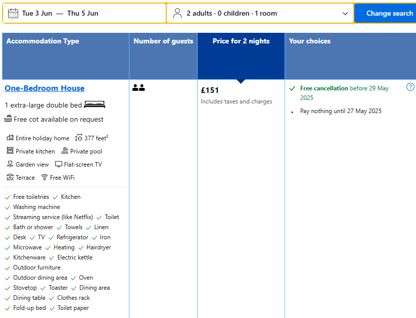Screen dimensions: 416x318
Task: Expand the guests and rooms dropdown arrow
Action: pos(346,14)
